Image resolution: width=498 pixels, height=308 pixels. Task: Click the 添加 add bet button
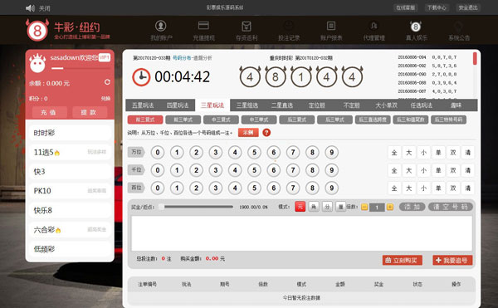[x=412, y=207]
